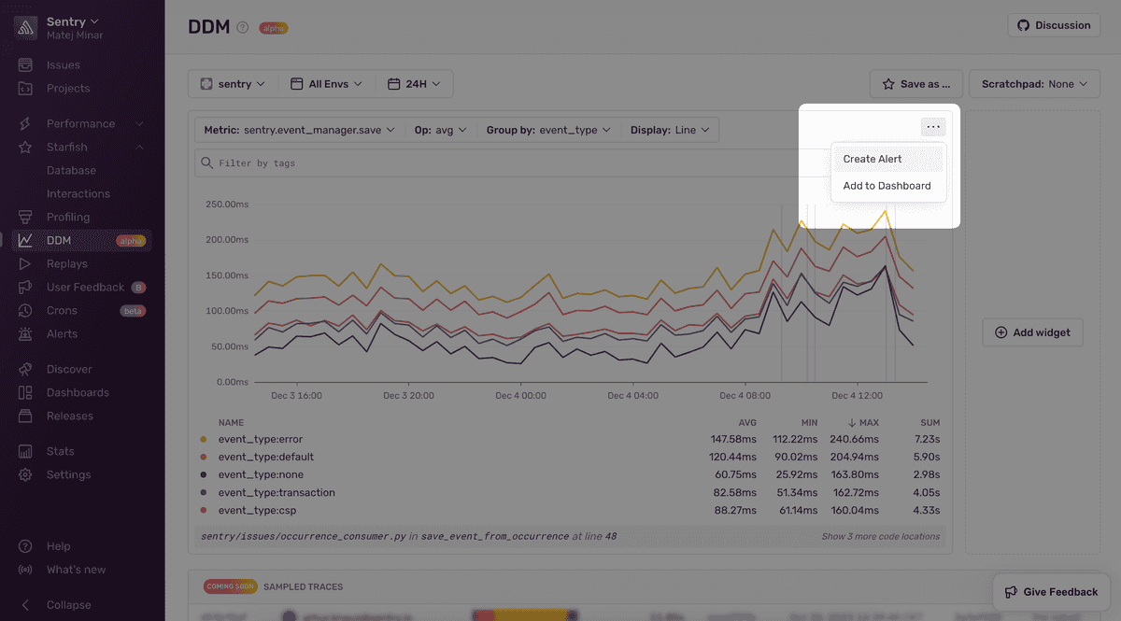Open Stats page

61,452
